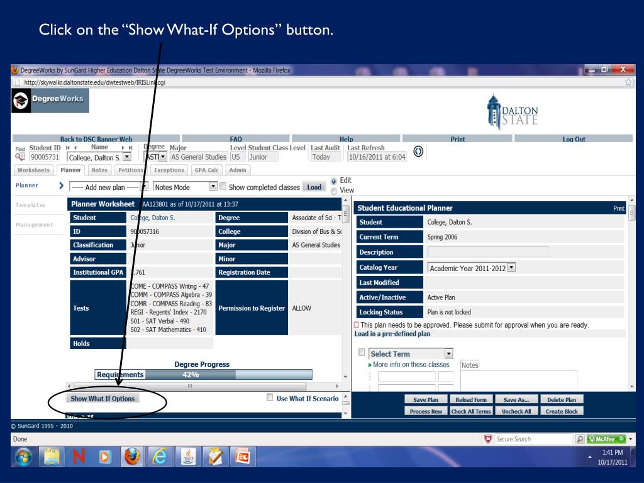The height and width of the screenshot is (483, 644).
Task: Open the Select Term dropdown
Action: click(x=449, y=353)
